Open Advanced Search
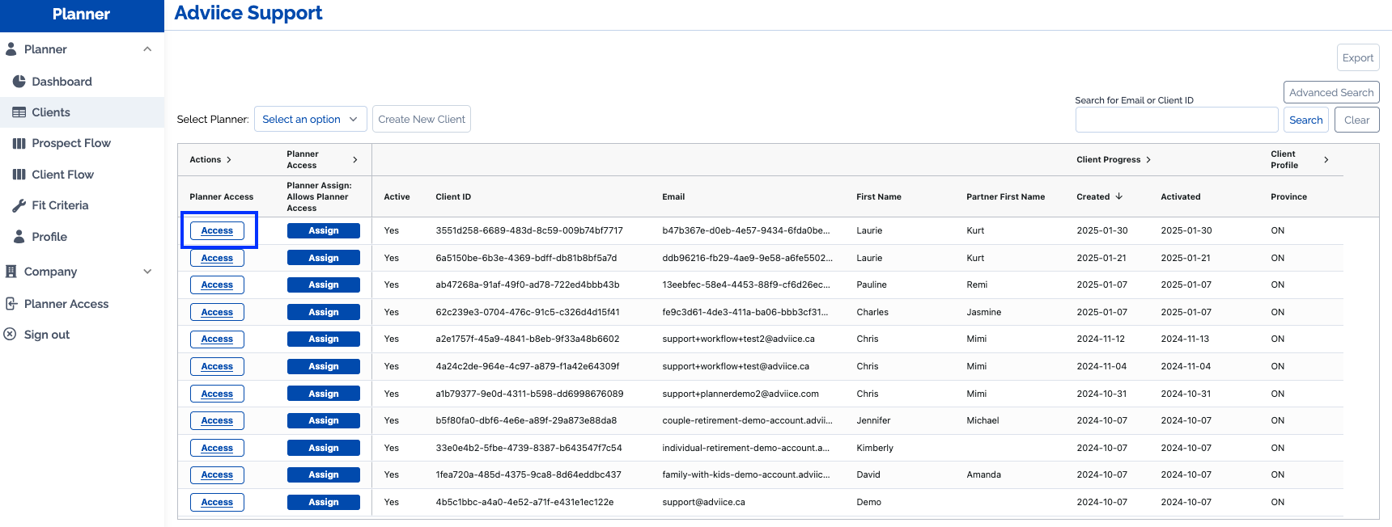The height and width of the screenshot is (527, 1392). click(1330, 93)
